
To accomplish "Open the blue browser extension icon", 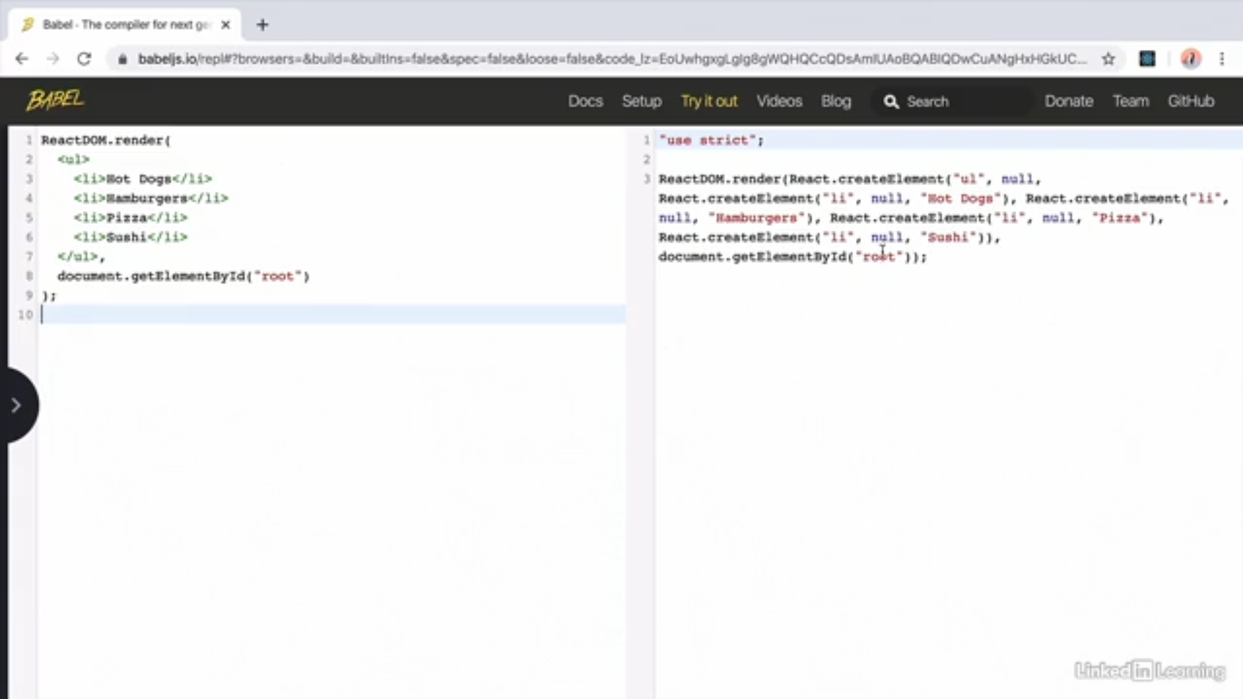I will [1147, 59].
